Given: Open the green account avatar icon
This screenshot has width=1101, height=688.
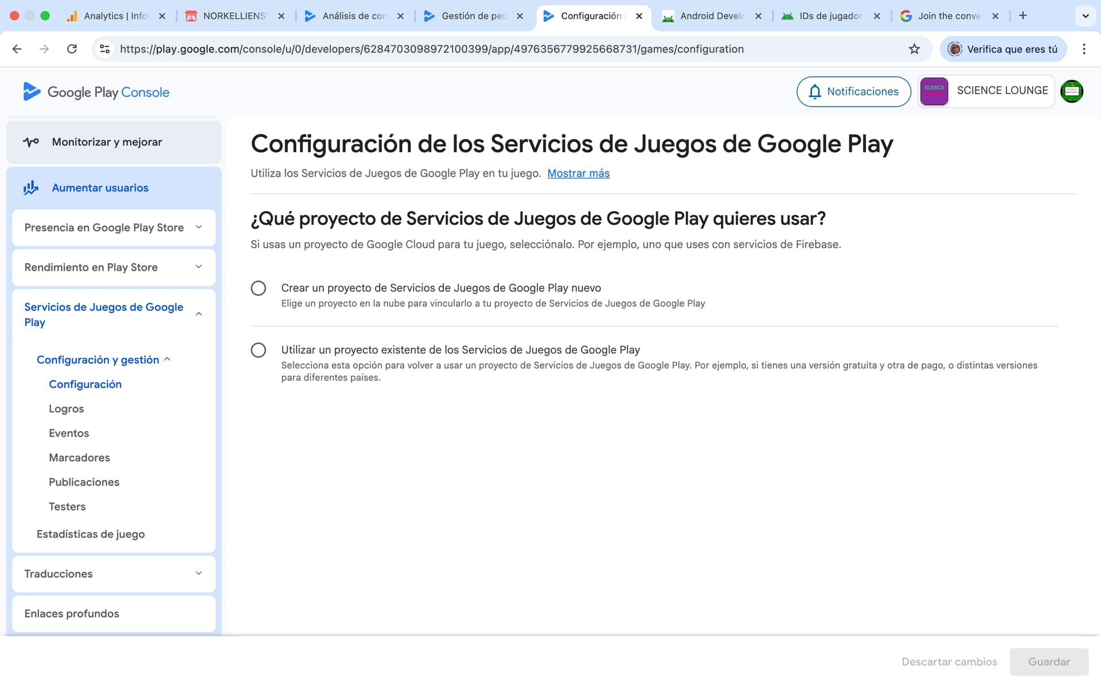Looking at the screenshot, I should (x=1071, y=92).
